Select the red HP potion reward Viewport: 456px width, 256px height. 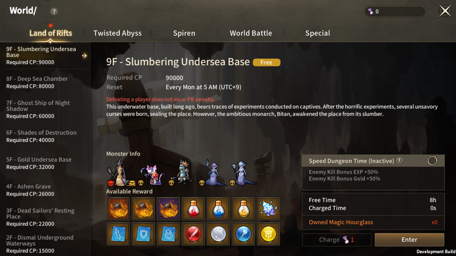click(194, 209)
